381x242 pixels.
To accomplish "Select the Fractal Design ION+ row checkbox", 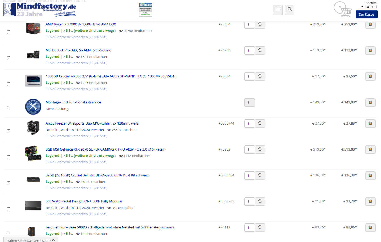I will [x=9, y=209].
